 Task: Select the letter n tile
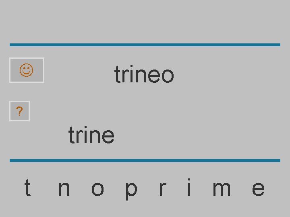pos(64,189)
